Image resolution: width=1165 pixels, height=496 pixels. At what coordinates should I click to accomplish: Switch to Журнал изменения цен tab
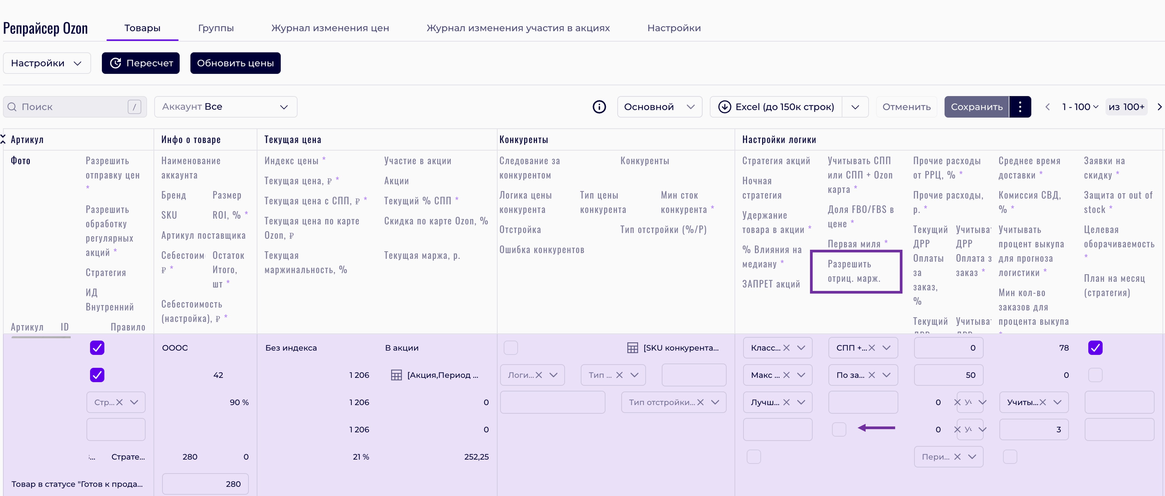(330, 28)
